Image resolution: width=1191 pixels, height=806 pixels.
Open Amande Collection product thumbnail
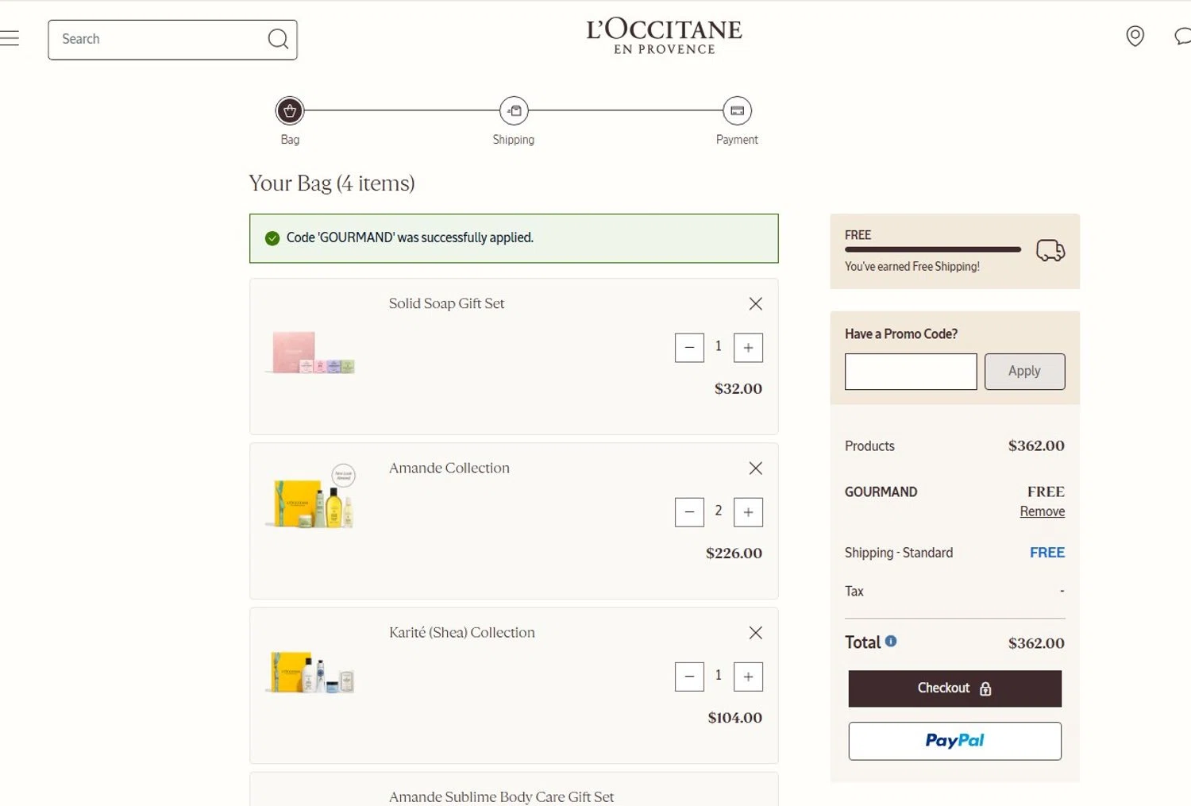(x=311, y=498)
